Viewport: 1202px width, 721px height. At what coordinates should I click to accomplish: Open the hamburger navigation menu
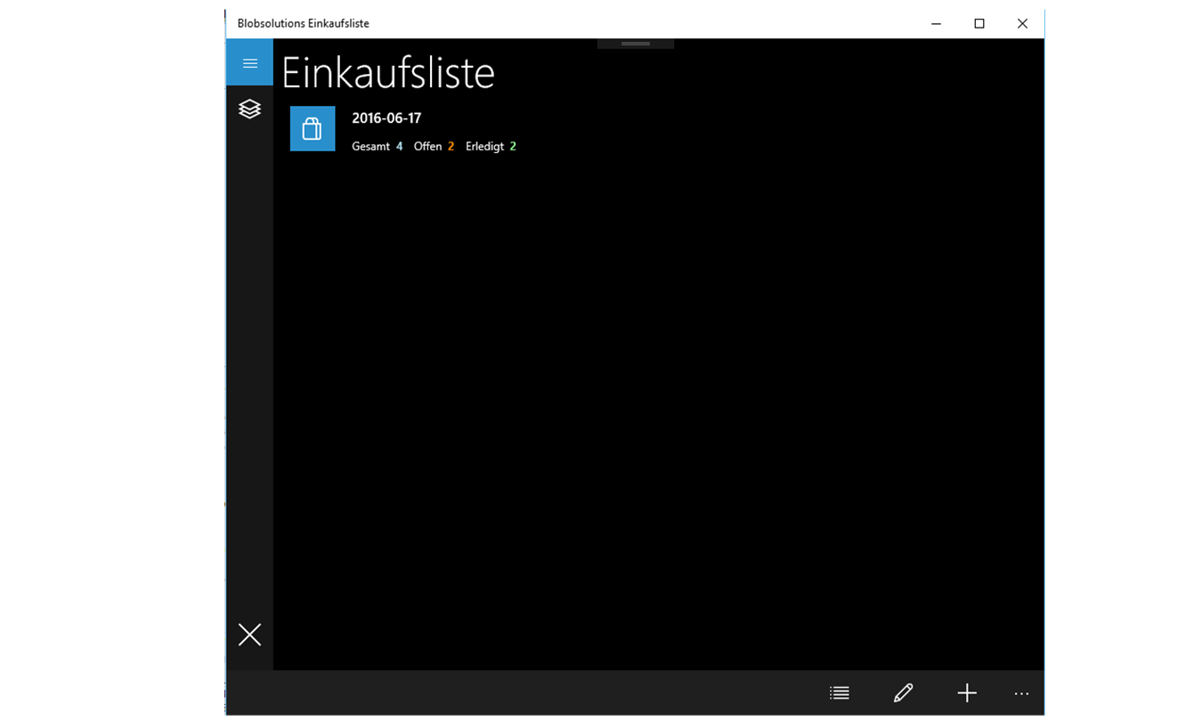click(249, 62)
